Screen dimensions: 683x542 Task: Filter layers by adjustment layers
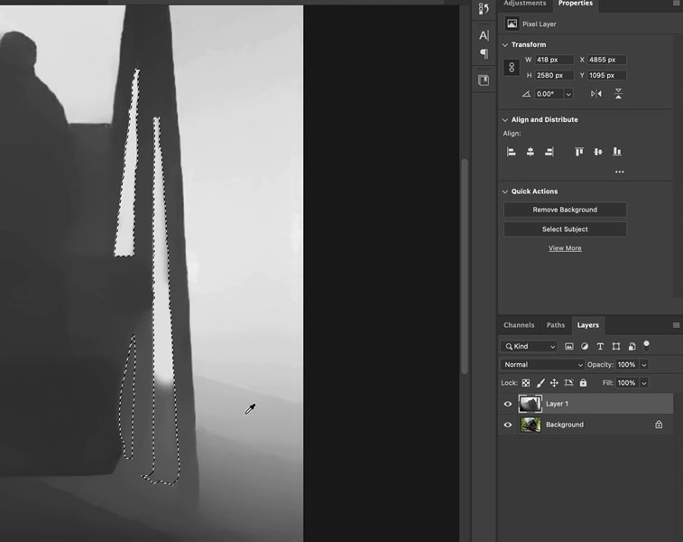(x=585, y=346)
